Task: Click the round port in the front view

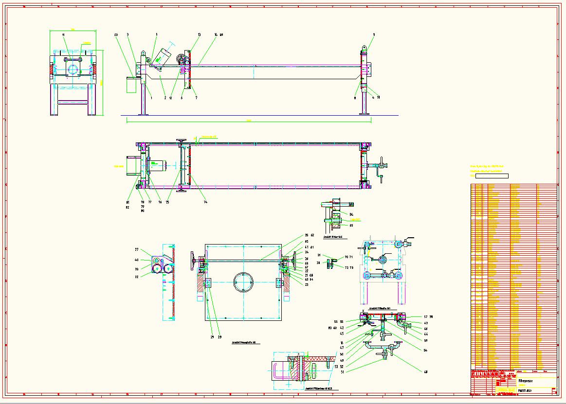Action: point(73,69)
